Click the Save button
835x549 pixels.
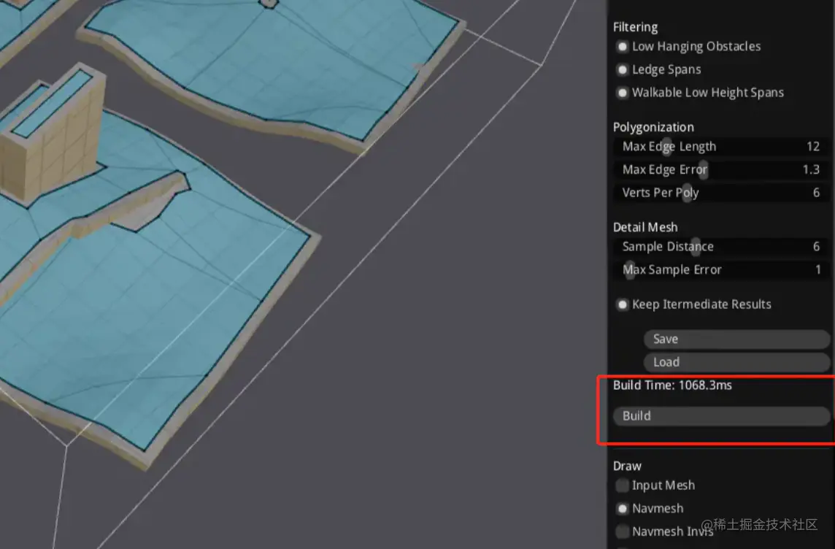tap(737, 339)
